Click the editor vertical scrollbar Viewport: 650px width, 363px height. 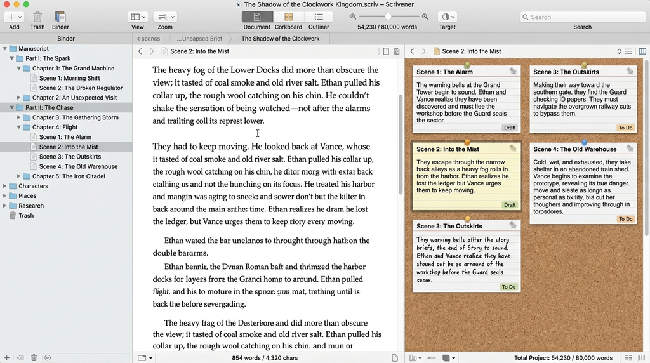(x=401, y=145)
